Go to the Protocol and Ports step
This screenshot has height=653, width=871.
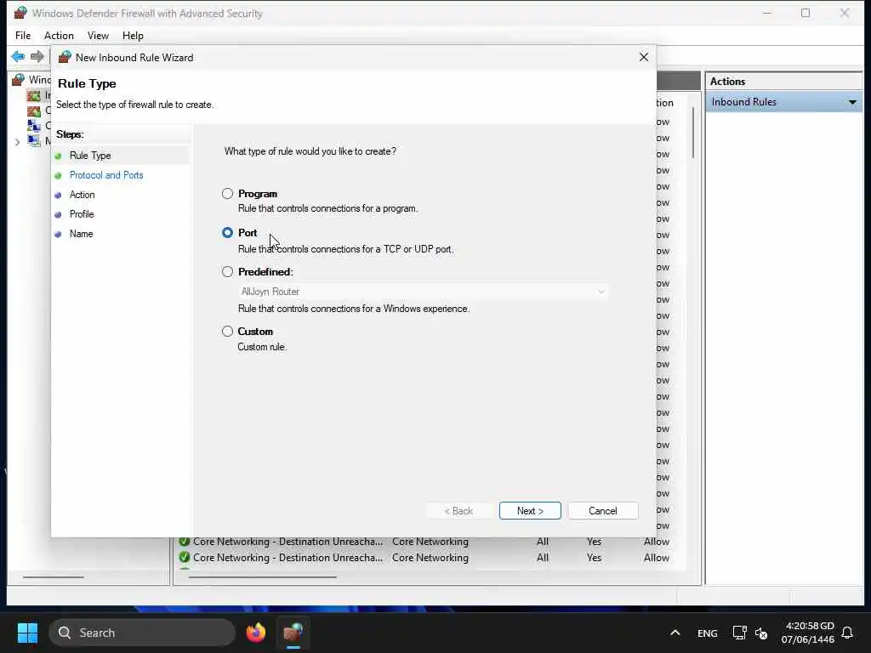106,175
